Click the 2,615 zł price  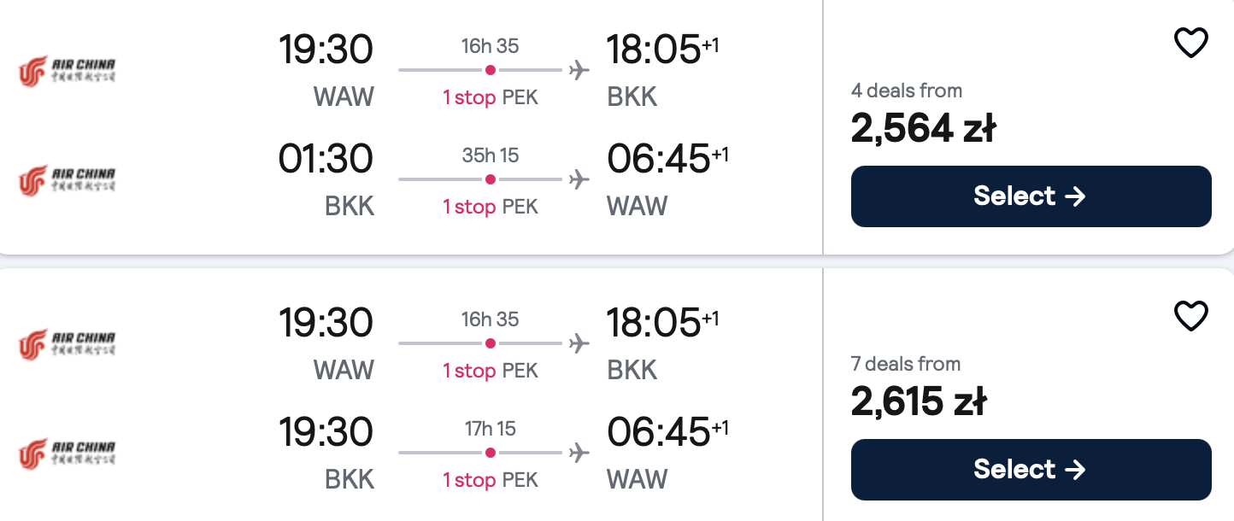[x=920, y=401]
